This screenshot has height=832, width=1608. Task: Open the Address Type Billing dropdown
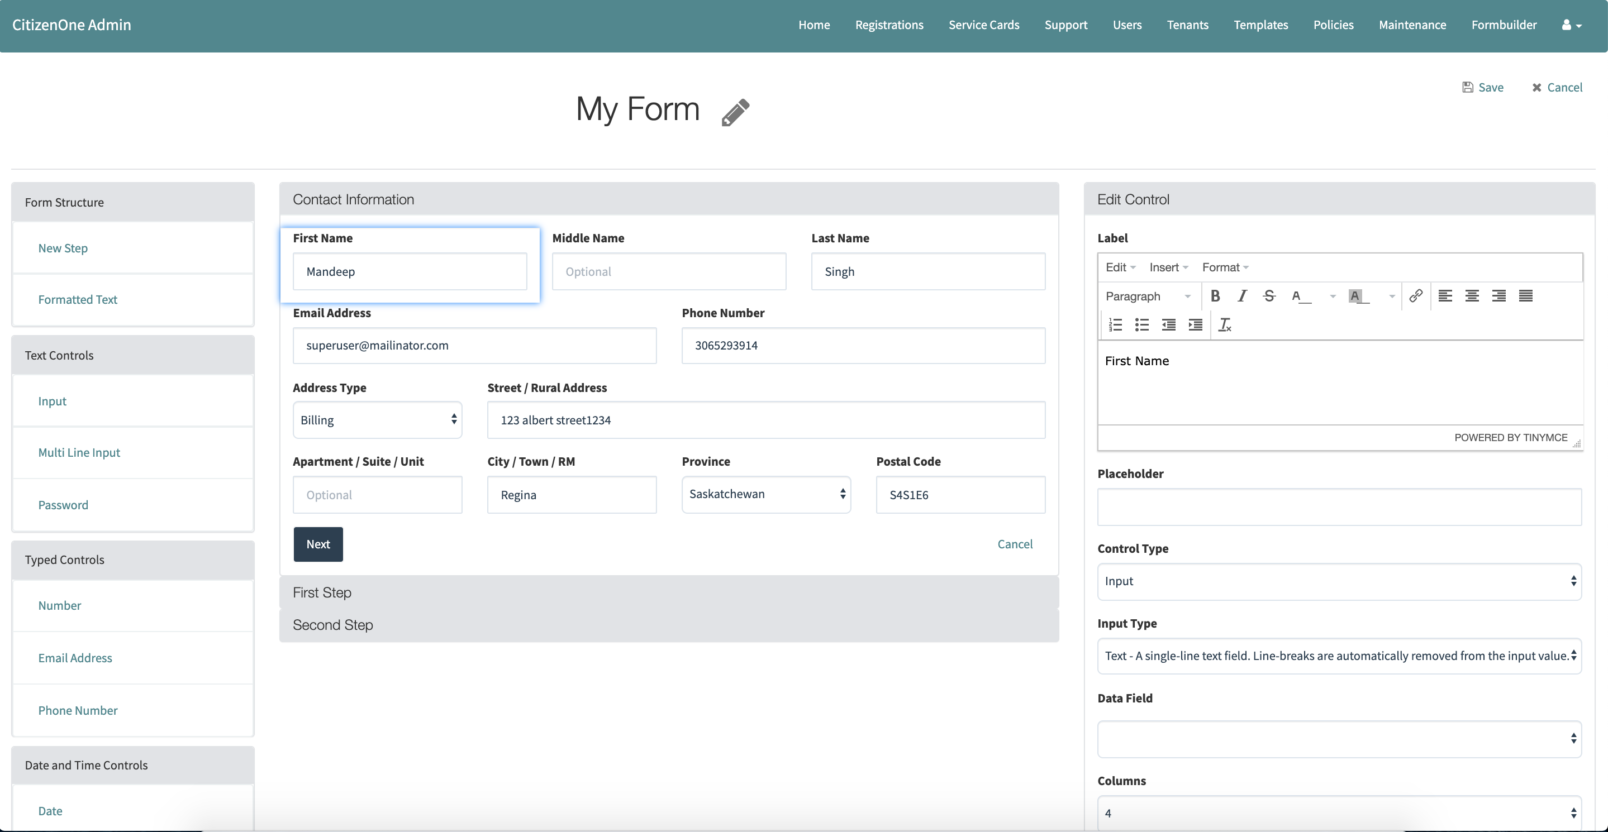point(377,420)
